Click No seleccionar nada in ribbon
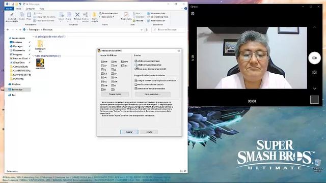 158,17
